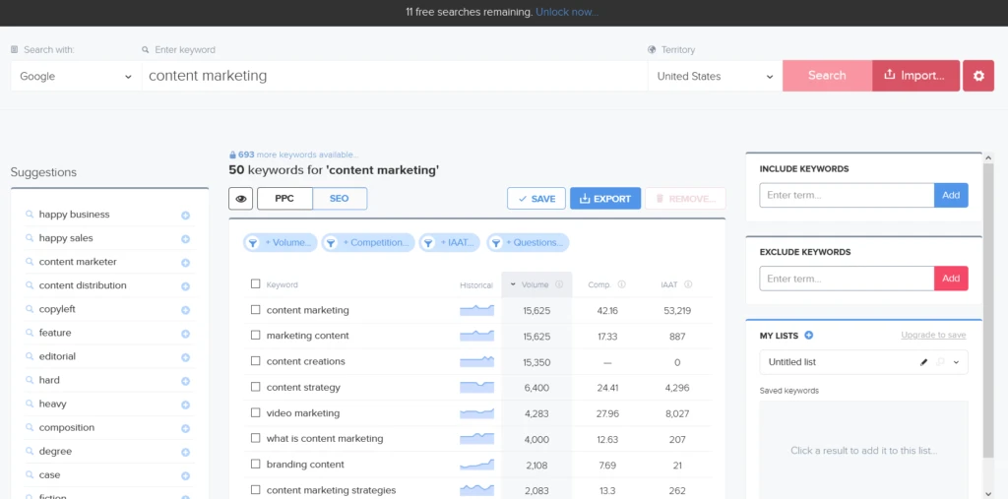Add 'editorial' suggestion with plus icon
1008x499 pixels.
185,357
